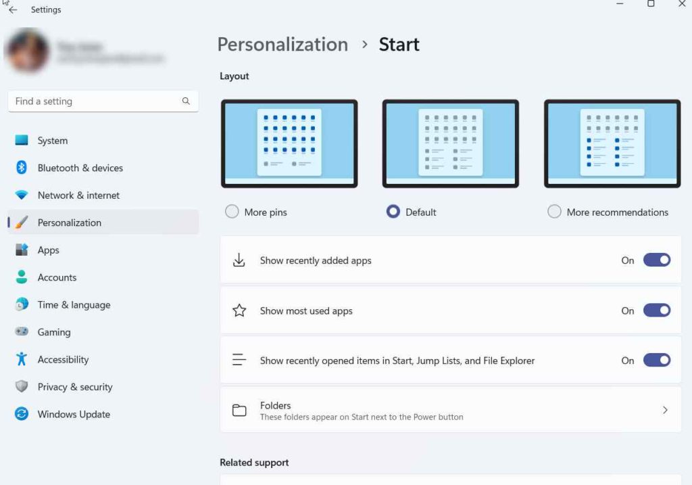Select the Default layout radio button
The width and height of the screenshot is (692, 485).
(393, 212)
